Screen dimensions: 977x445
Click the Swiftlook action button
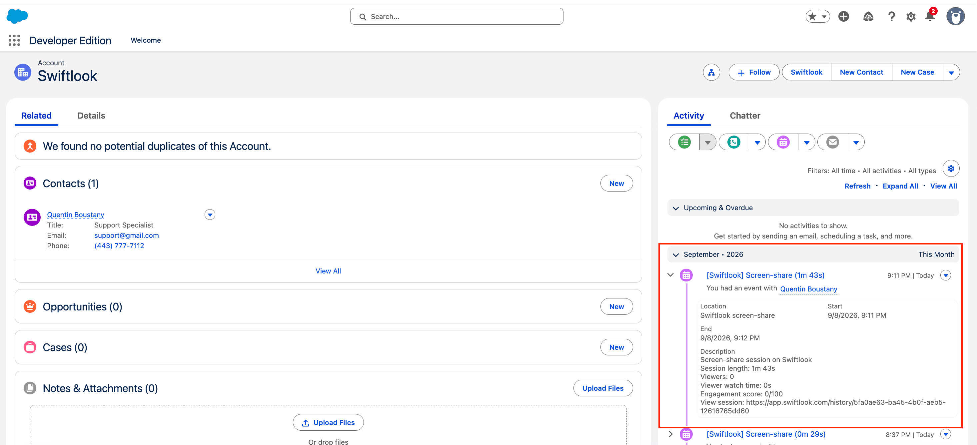pyautogui.click(x=806, y=72)
